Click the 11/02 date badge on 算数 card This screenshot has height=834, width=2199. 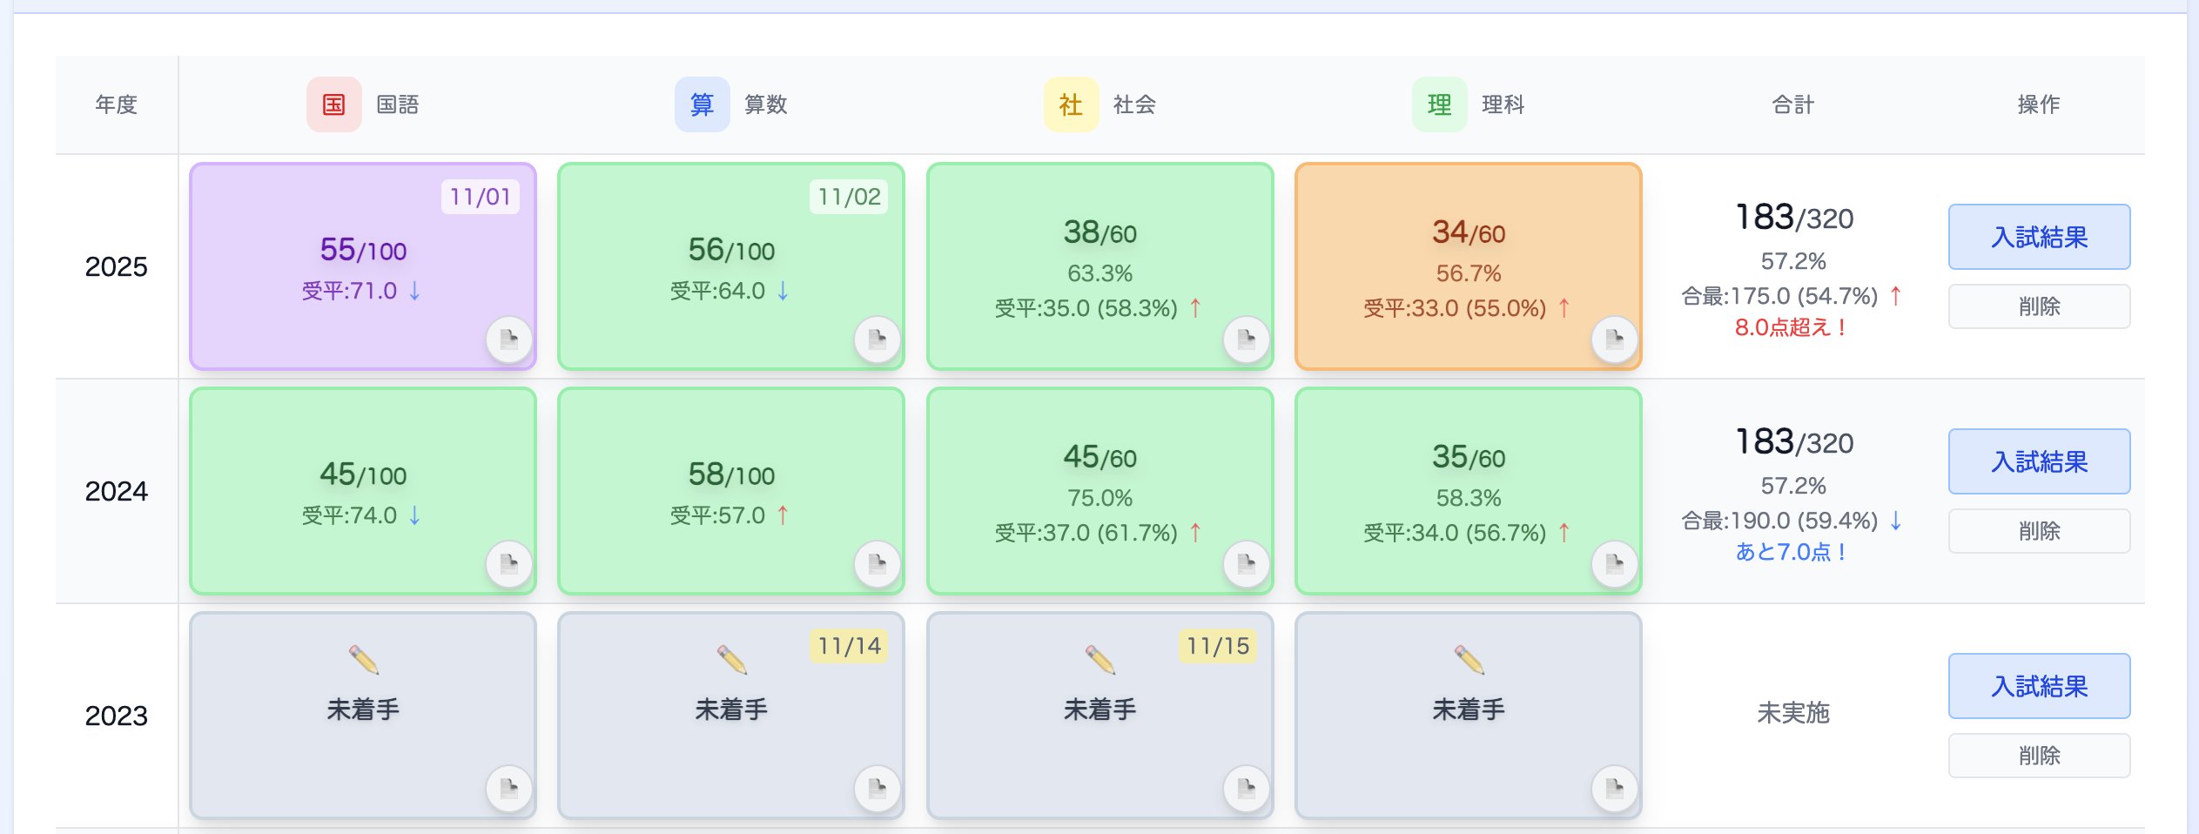click(x=849, y=197)
